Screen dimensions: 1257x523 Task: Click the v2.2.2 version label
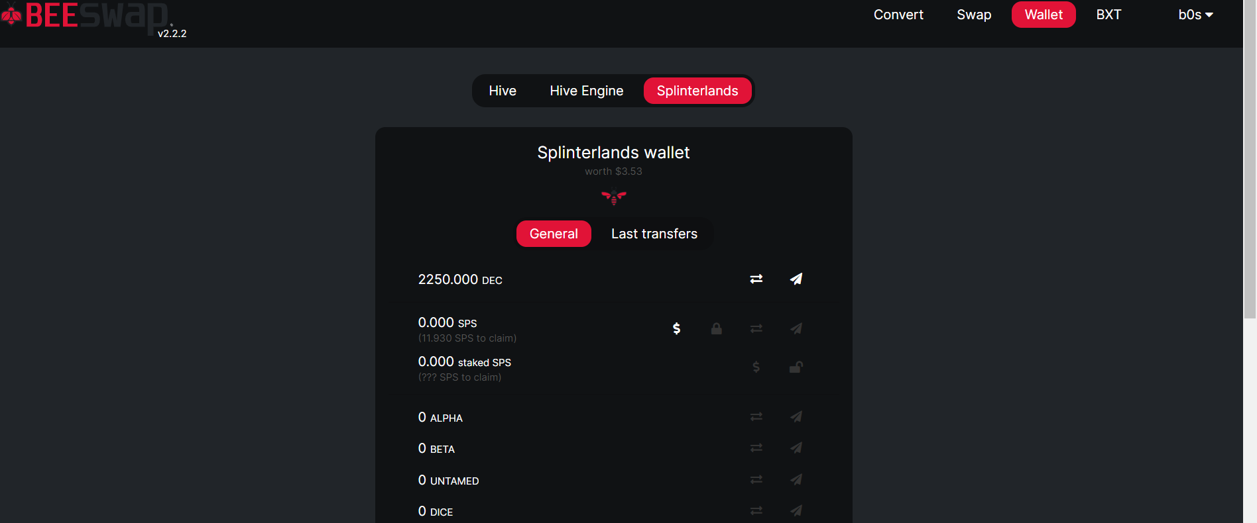(172, 34)
